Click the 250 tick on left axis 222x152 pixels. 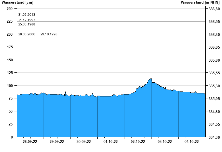click(10, 9)
